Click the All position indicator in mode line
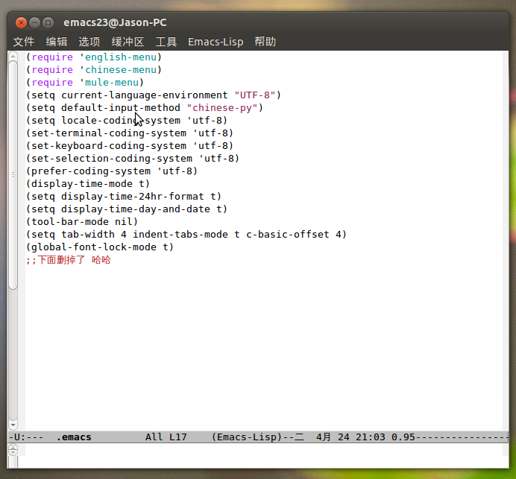 tap(154, 437)
